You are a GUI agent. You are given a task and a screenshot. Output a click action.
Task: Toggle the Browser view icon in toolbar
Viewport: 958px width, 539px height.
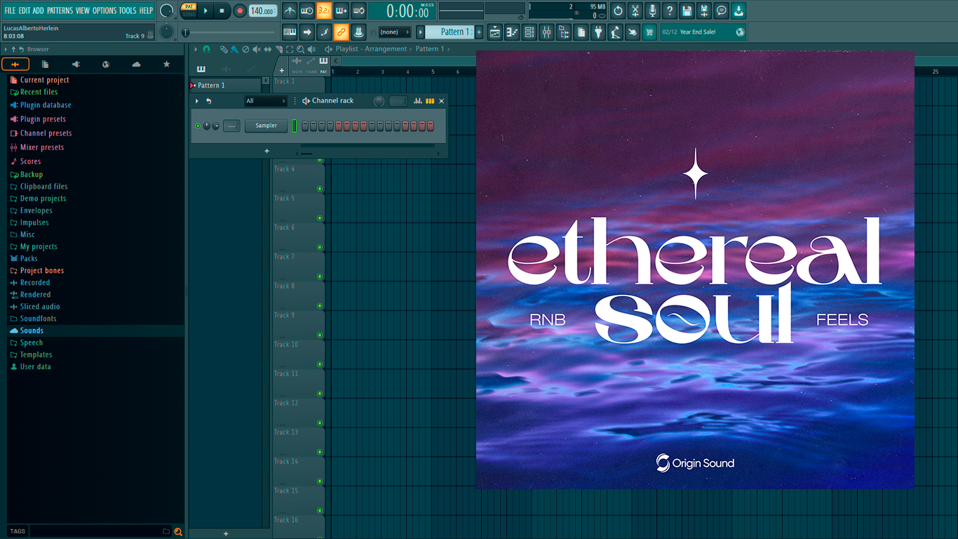pyautogui.click(x=564, y=32)
